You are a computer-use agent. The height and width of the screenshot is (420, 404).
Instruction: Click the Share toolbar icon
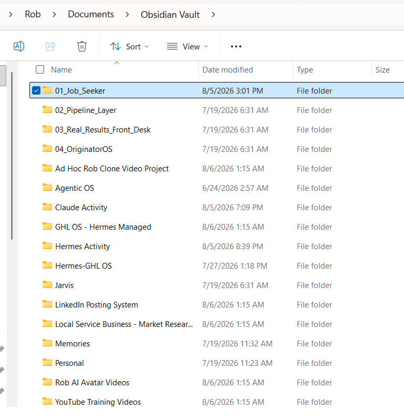click(50, 46)
